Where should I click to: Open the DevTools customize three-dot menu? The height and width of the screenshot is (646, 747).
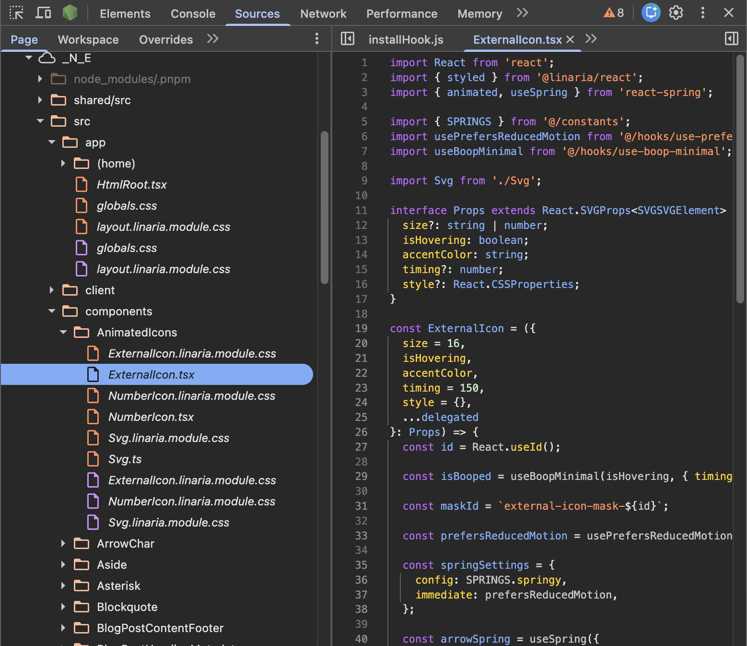[x=703, y=13]
